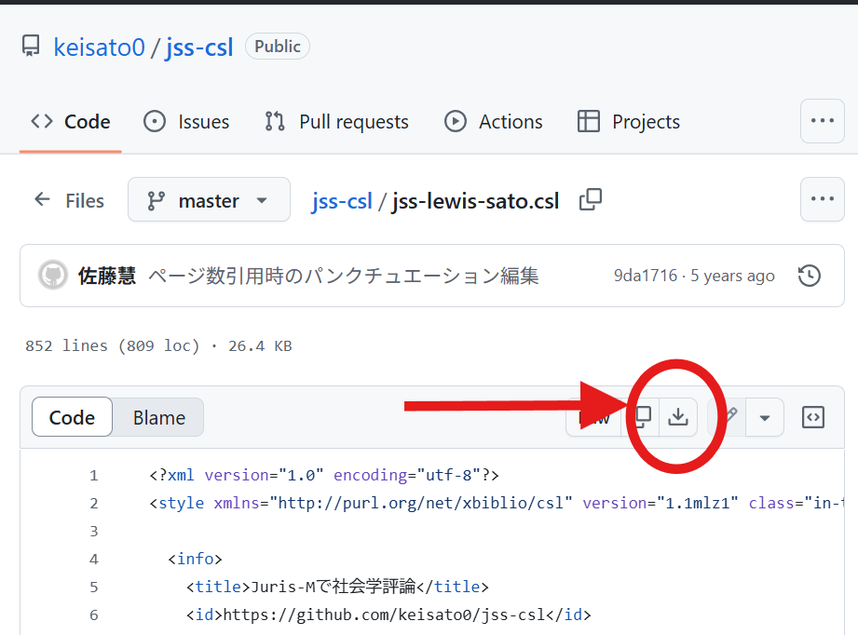
Task: Edit this file with the pencil icon
Action: pos(728,417)
